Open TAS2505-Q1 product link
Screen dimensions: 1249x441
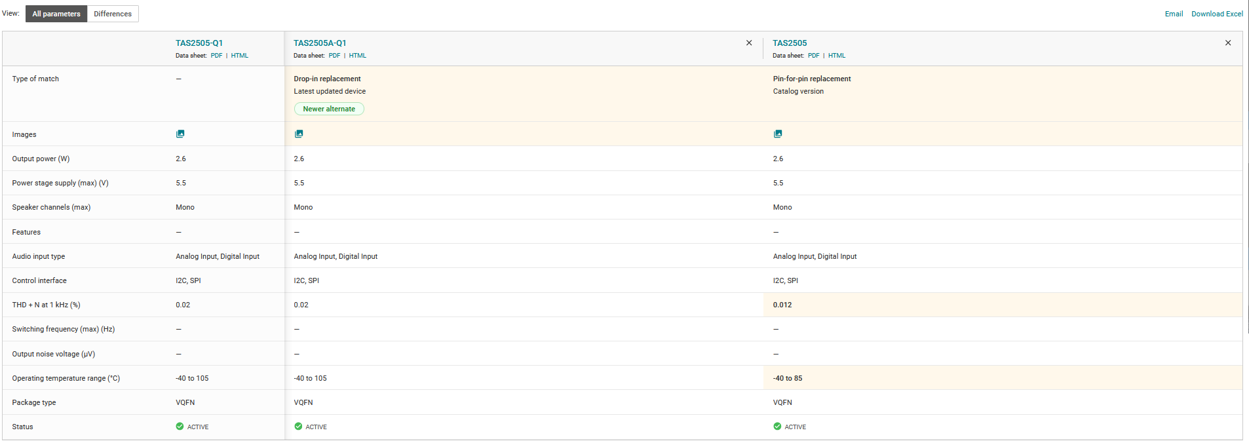tap(199, 43)
